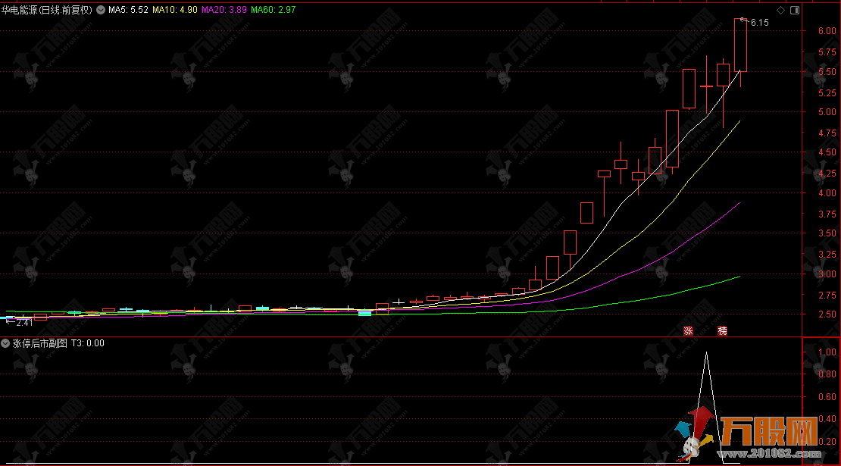Image resolution: width=841 pixels, height=466 pixels.
Task: Click the white spike peak in sub-chart
Action: (707, 353)
